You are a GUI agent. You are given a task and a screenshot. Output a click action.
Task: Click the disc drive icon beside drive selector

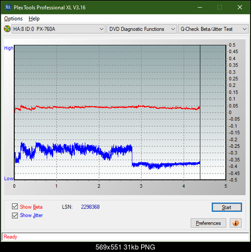pos(7,29)
